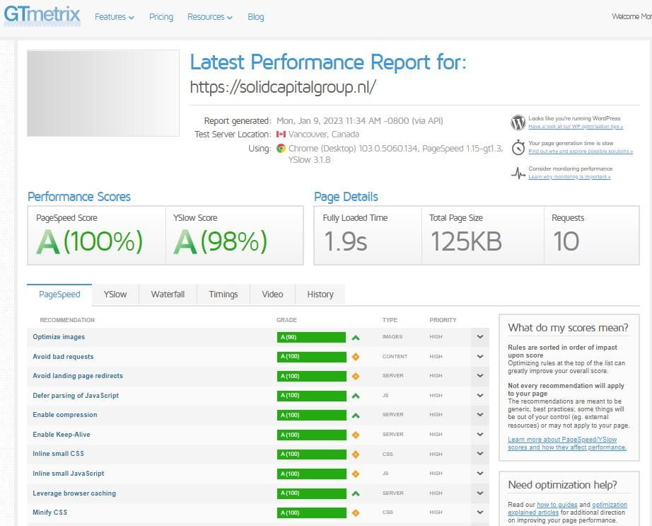Click the WordPress logo icon

pyautogui.click(x=518, y=122)
